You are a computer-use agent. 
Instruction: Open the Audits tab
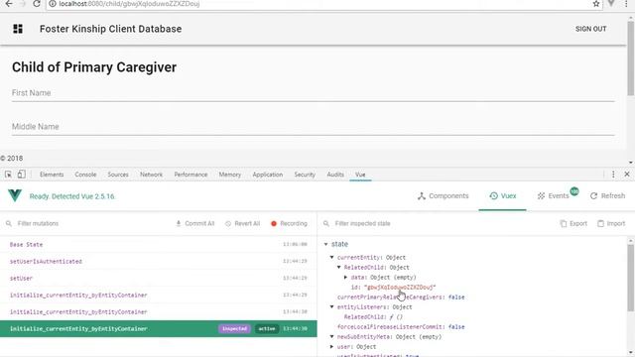[335, 175]
